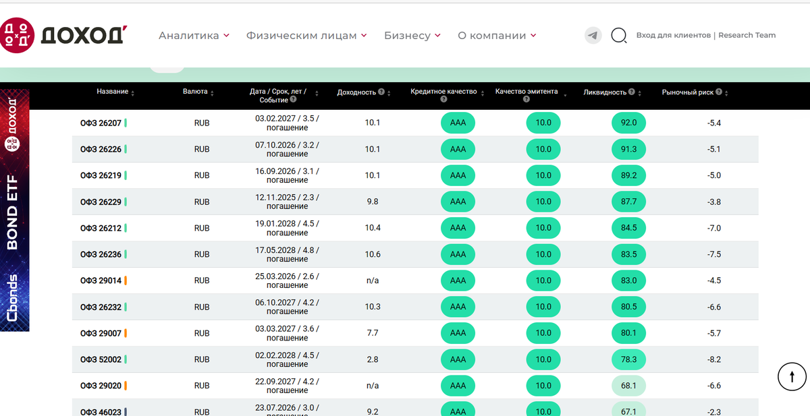Click n/a yield in ОФЗ 29014 row
This screenshot has height=416, width=810.
373,280
